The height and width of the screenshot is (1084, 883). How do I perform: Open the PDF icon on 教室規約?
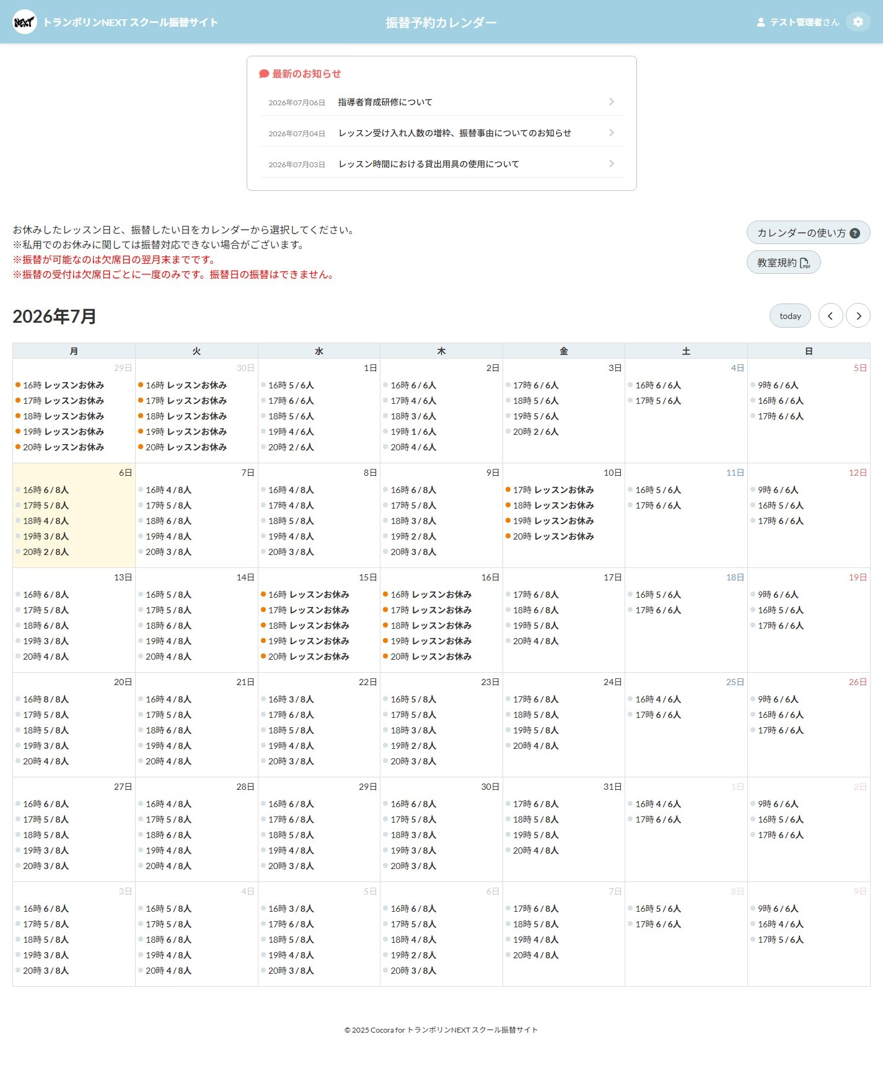(804, 263)
